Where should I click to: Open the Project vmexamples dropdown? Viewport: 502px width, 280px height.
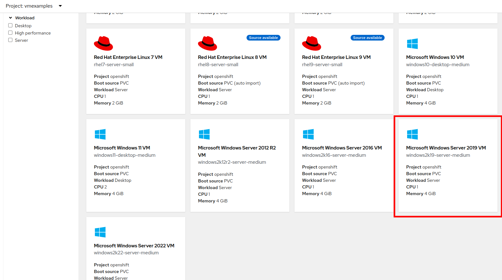34,6
